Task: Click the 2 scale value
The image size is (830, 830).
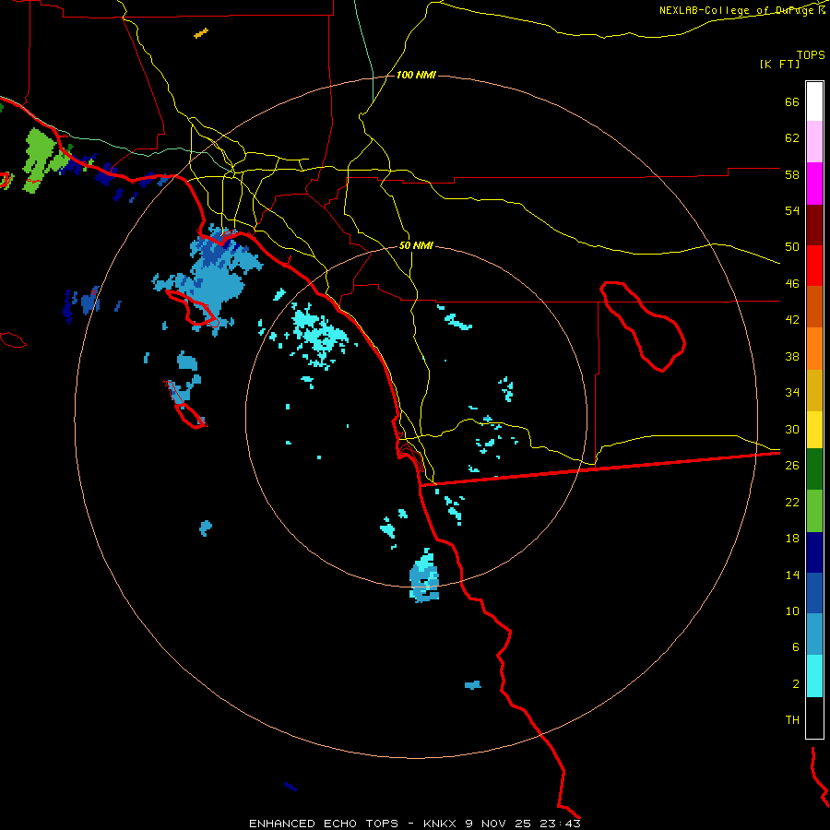Action: click(x=796, y=684)
